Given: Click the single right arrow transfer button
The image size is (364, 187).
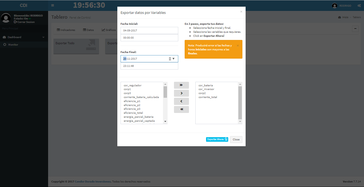Looking at the screenshot, I should tap(181, 93).
